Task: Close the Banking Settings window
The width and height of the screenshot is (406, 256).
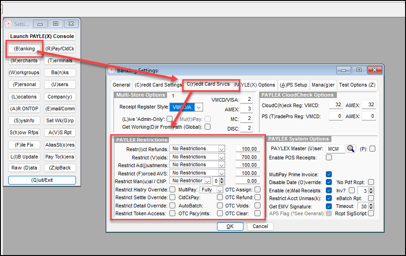Action: 374,70
